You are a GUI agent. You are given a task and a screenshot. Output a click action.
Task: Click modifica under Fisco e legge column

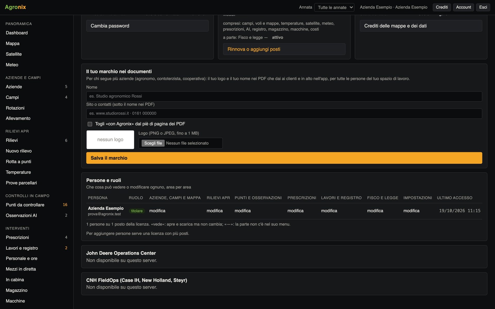[x=375, y=211]
